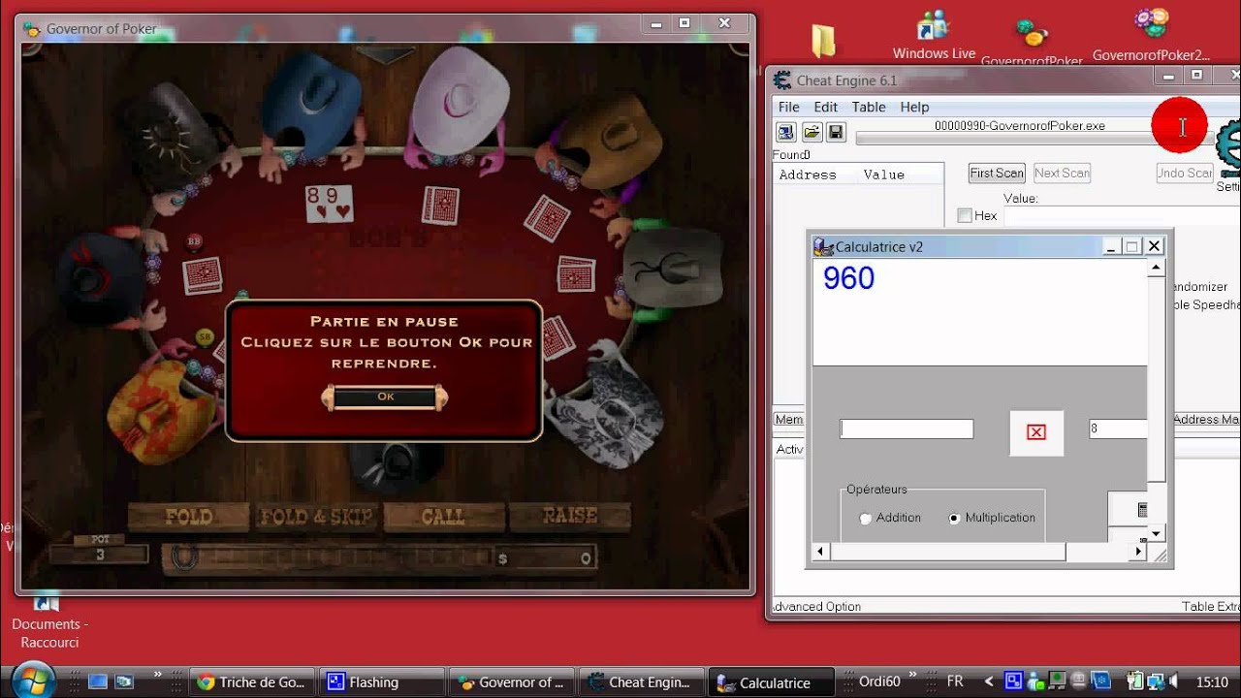Open Windows Live desktop shortcut
The height and width of the screenshot is (698, 1241).
click(934, 34)
